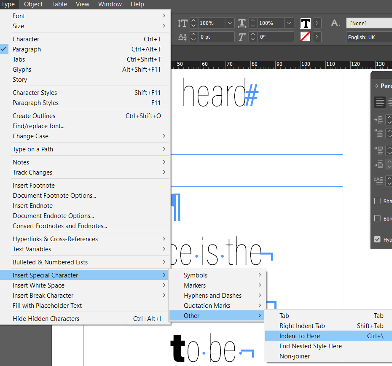Enable the Shading checkbox

(x=378, y=201)
